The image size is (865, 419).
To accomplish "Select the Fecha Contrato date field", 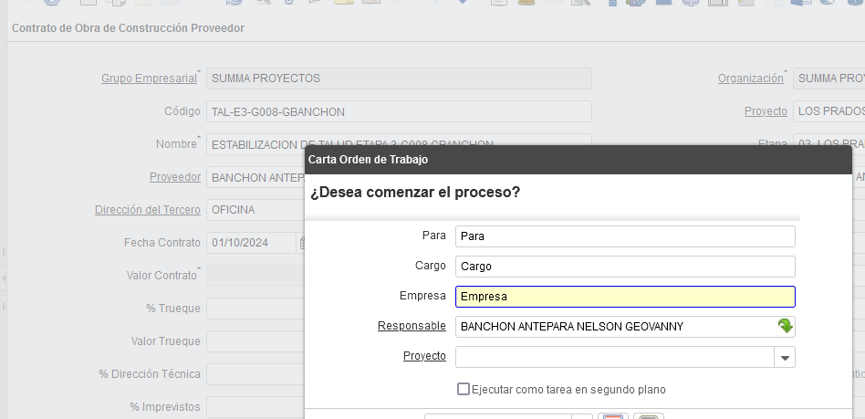I will [x=252, y=243].
